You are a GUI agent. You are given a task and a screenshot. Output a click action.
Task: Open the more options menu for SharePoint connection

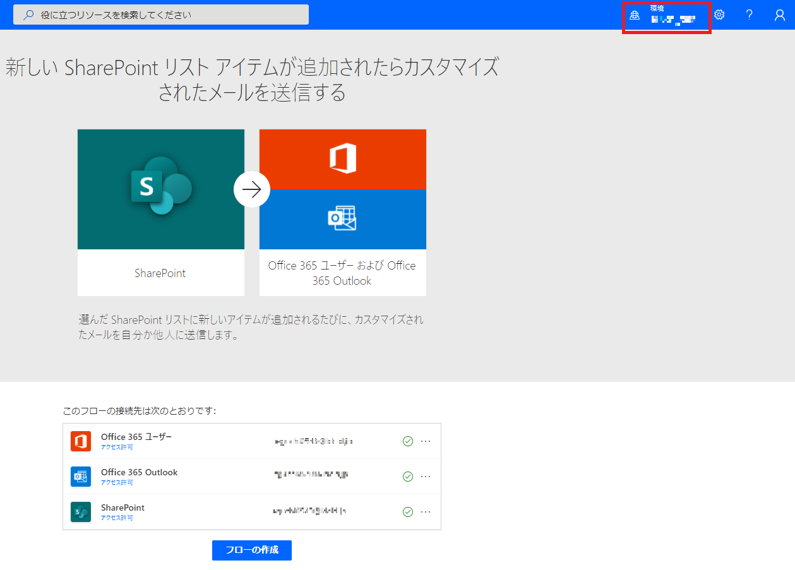coord(426,512)
